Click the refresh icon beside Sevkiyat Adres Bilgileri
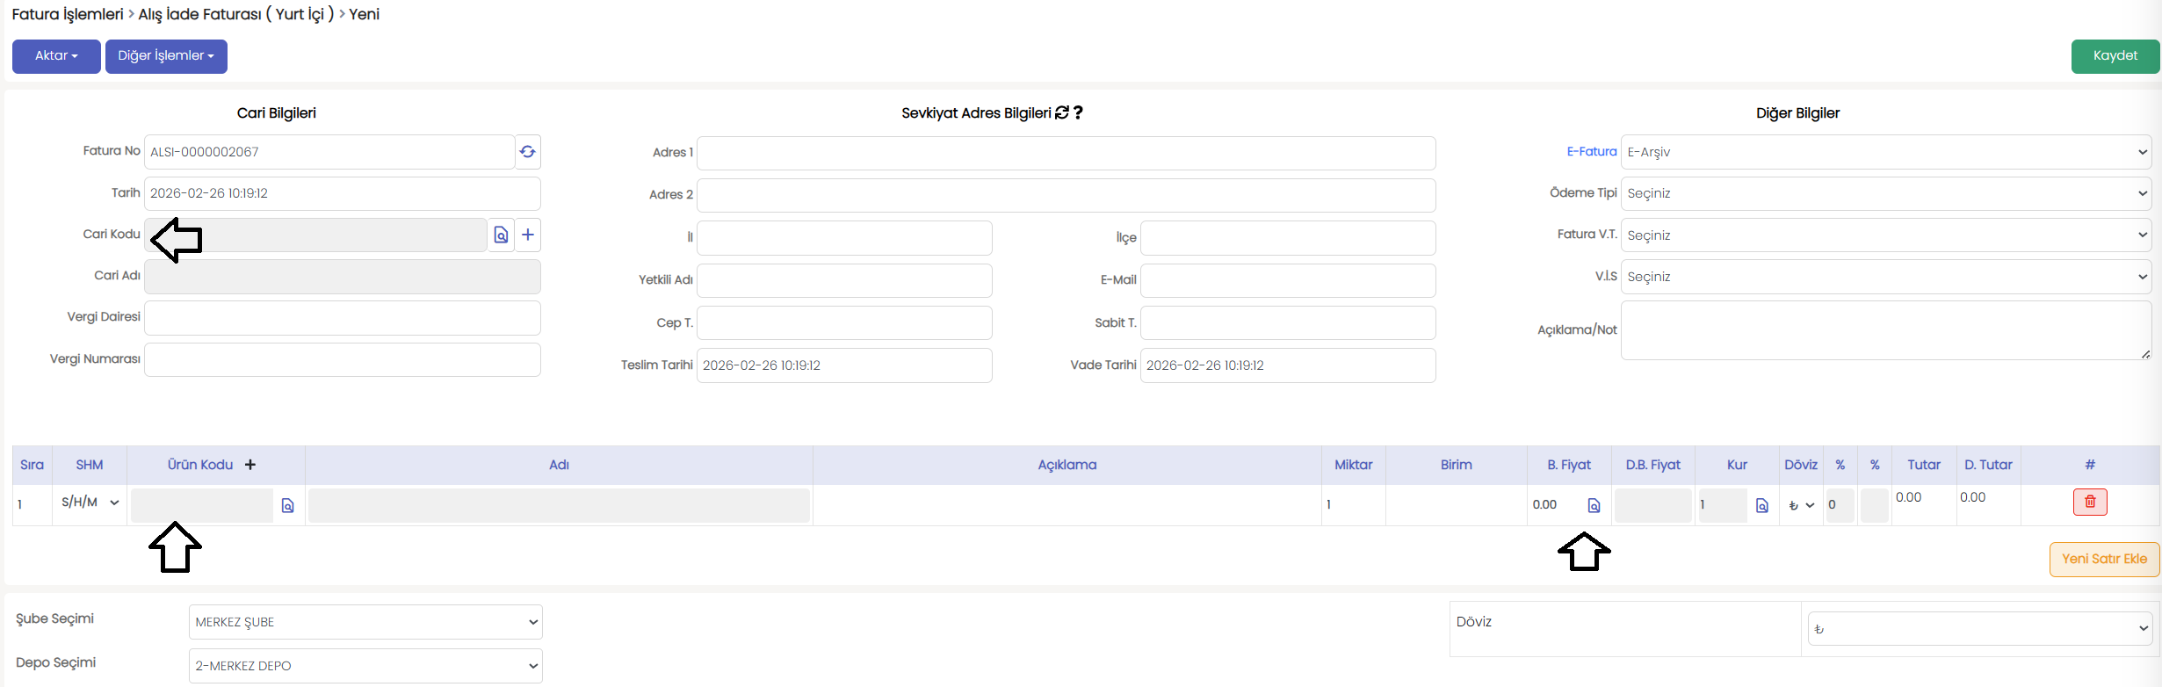Screen dimensions: 2162x687 click(x=1062, y=112)
